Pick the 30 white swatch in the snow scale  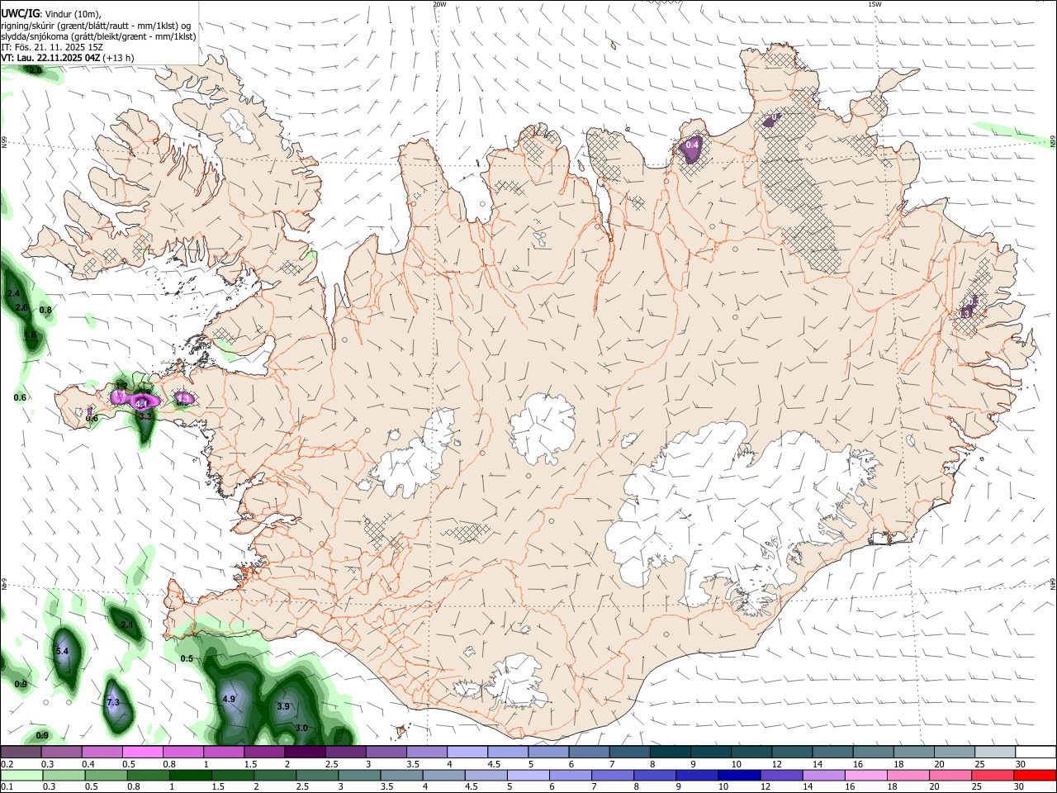[x=1036, y=753]
